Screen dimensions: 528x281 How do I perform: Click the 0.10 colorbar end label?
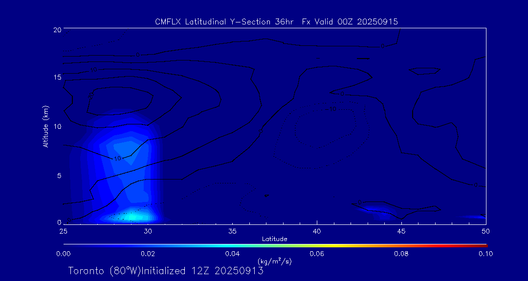(486, 254)
